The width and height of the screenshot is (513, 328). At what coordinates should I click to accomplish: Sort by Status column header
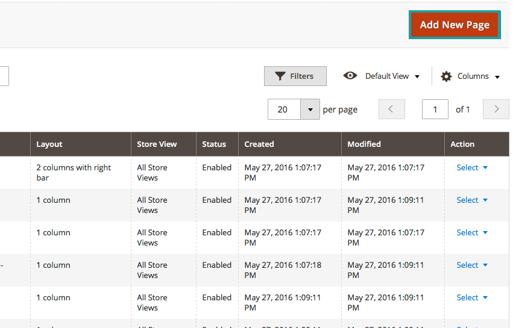(214, 144)
